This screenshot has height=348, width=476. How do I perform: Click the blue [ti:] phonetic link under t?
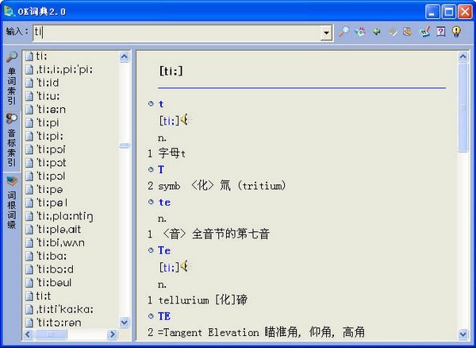[x=169, y=122]
